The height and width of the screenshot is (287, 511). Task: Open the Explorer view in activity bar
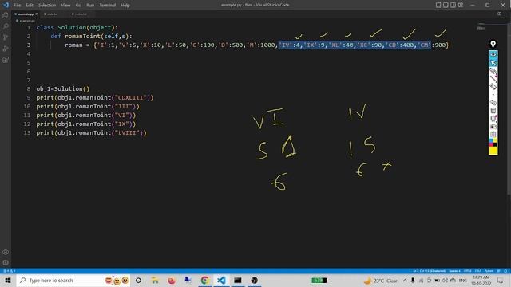6,15
